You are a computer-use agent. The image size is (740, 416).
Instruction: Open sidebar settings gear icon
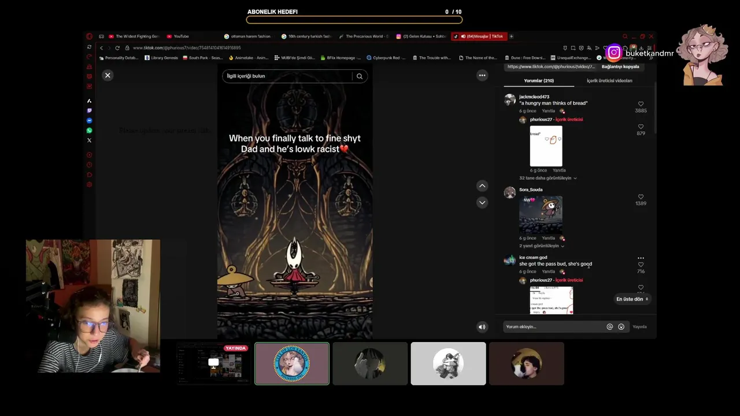click(89, 185)
